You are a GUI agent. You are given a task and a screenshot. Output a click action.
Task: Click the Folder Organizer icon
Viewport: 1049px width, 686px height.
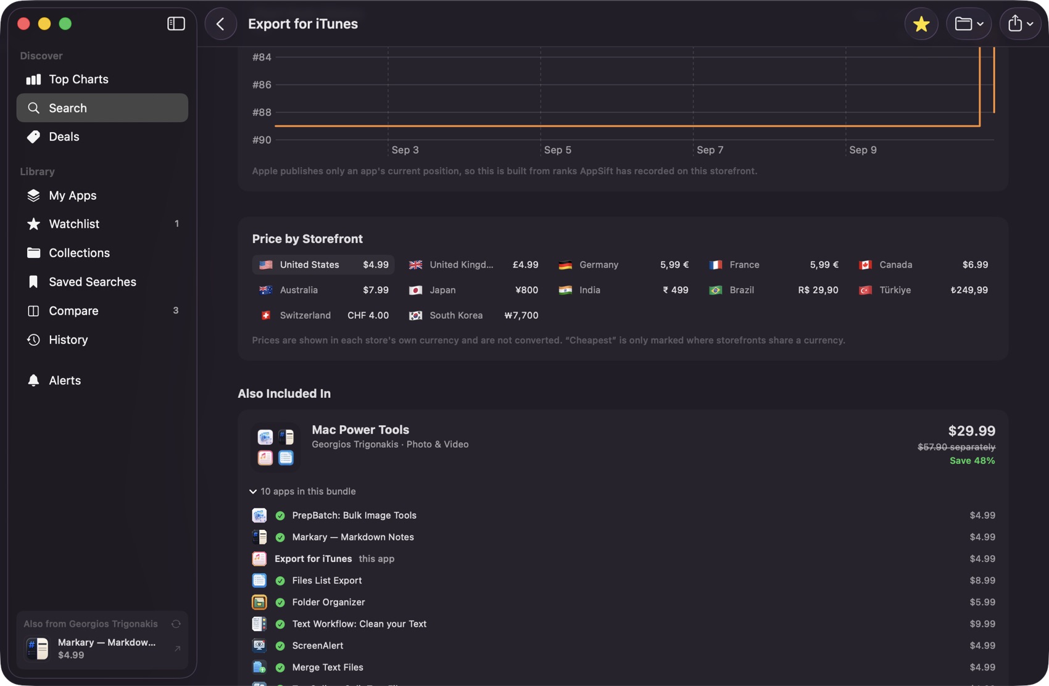tap(259, 602)
